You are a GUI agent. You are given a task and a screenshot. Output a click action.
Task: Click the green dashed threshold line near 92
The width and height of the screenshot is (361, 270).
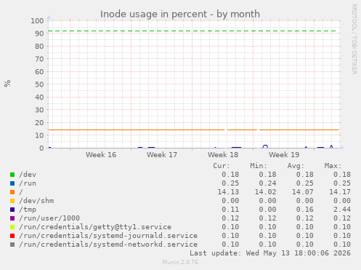[x=192, y=31]
